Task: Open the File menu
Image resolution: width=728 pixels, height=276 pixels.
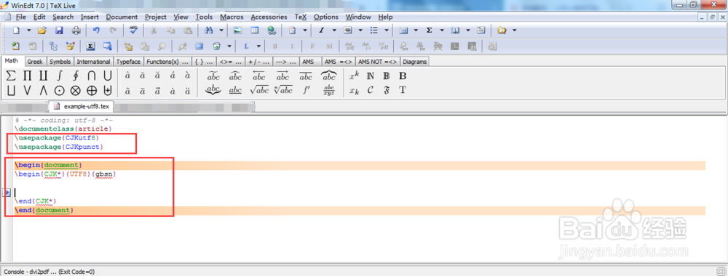Action: point(21,17)
